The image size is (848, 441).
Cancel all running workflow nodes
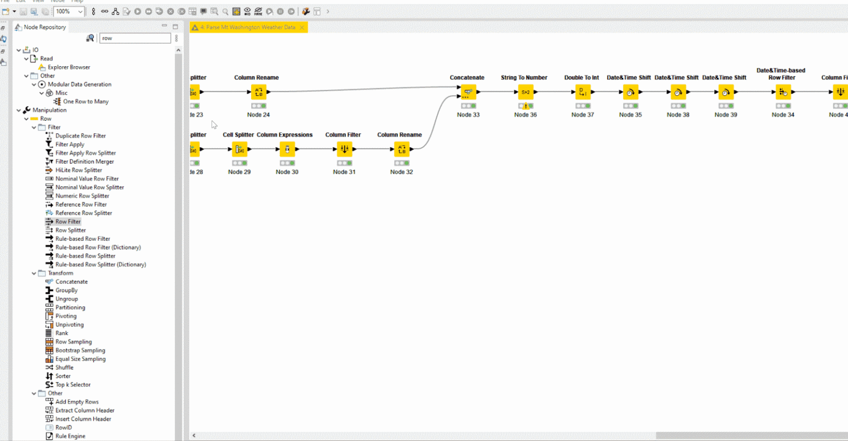click(181, 11)
